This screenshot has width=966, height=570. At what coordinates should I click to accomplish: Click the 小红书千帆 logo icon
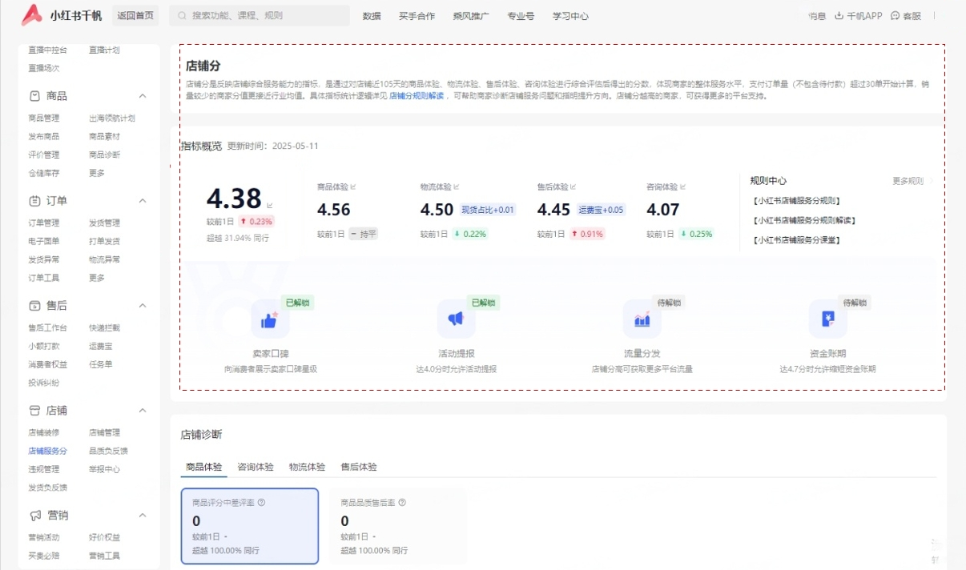pos(31,14)
